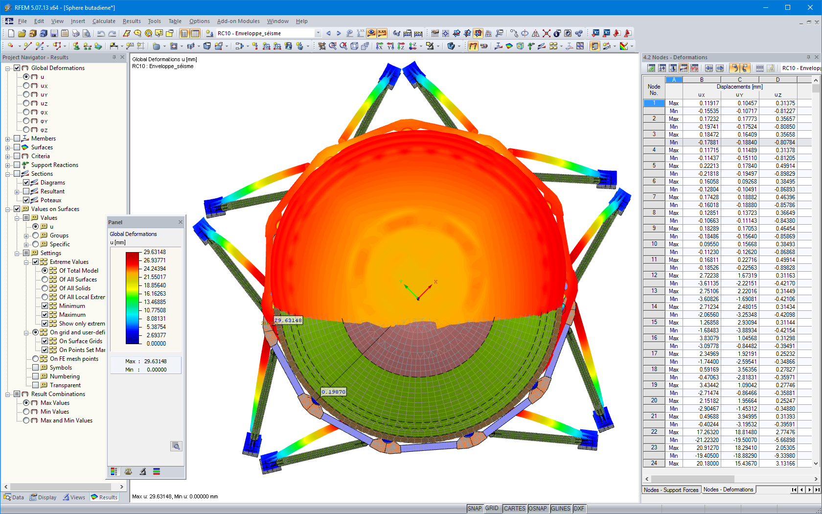This screenshot has height=514, width=822.
Task: Click the Save icon in the toolbar
Action: [54, 33]
